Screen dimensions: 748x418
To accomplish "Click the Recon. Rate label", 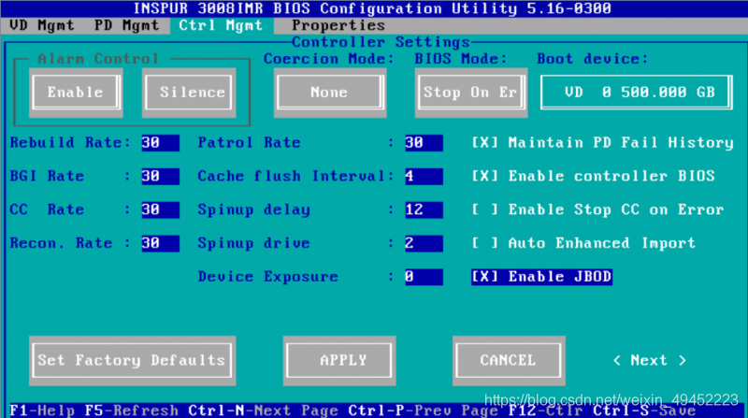I will click(x=61, y=243).
